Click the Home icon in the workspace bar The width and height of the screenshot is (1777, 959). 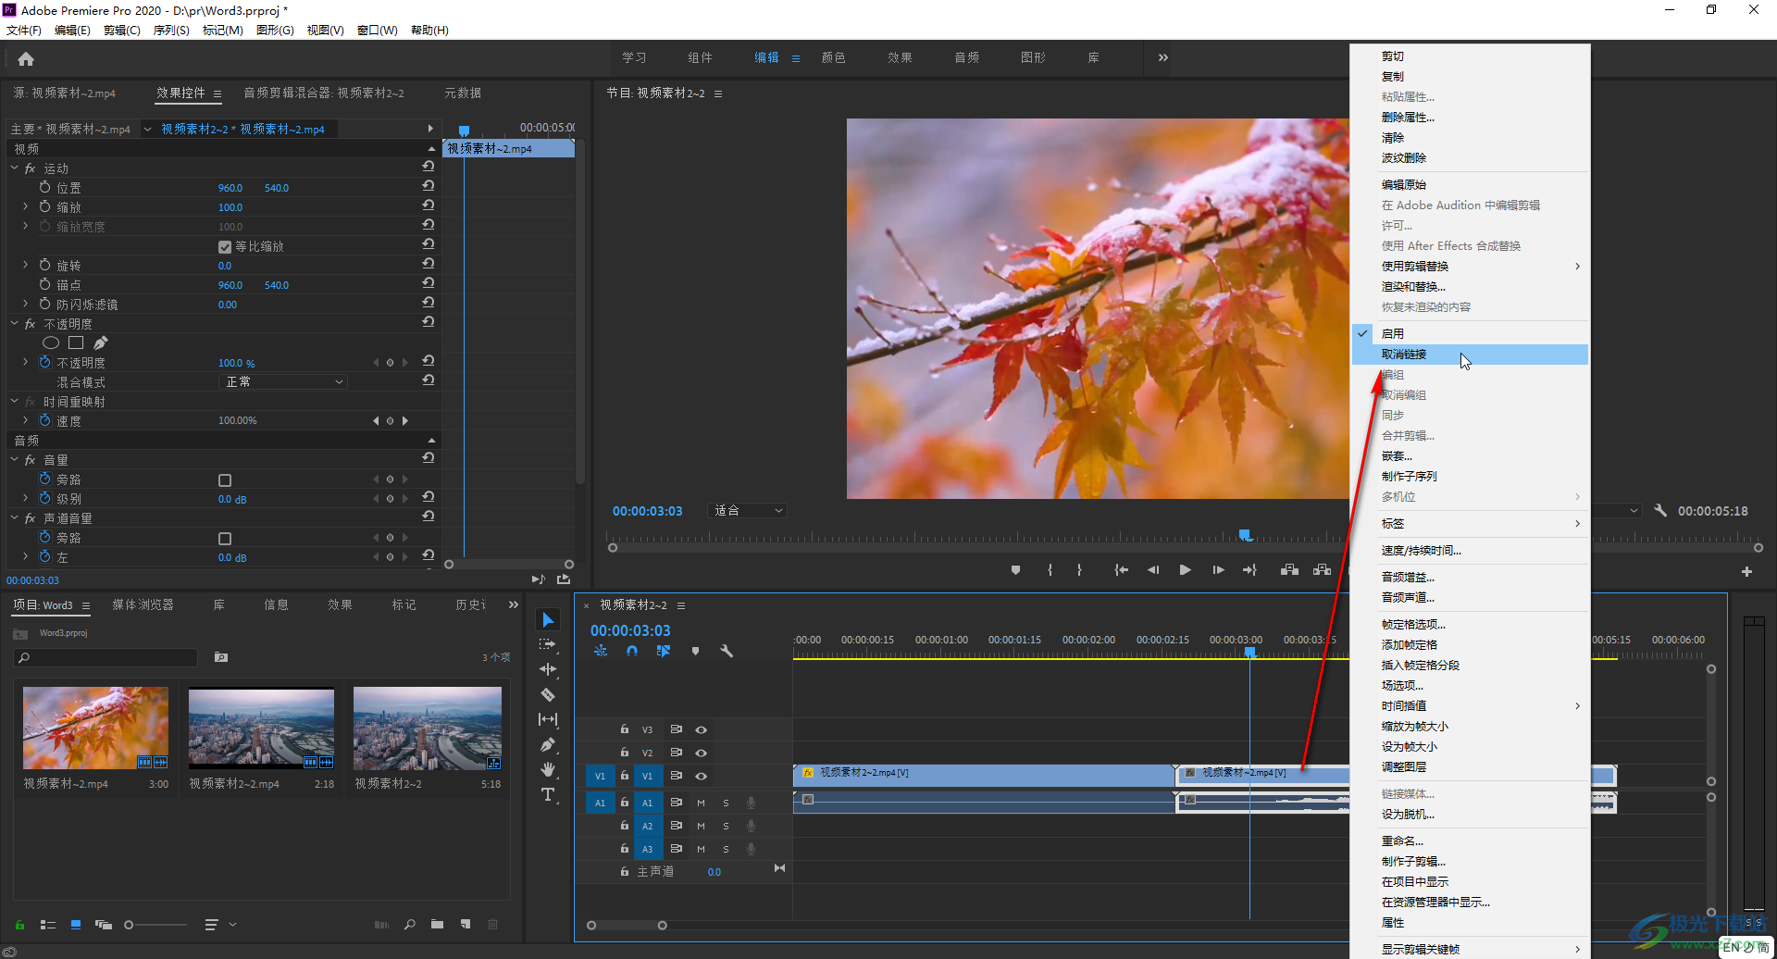[x=26, y=59]
